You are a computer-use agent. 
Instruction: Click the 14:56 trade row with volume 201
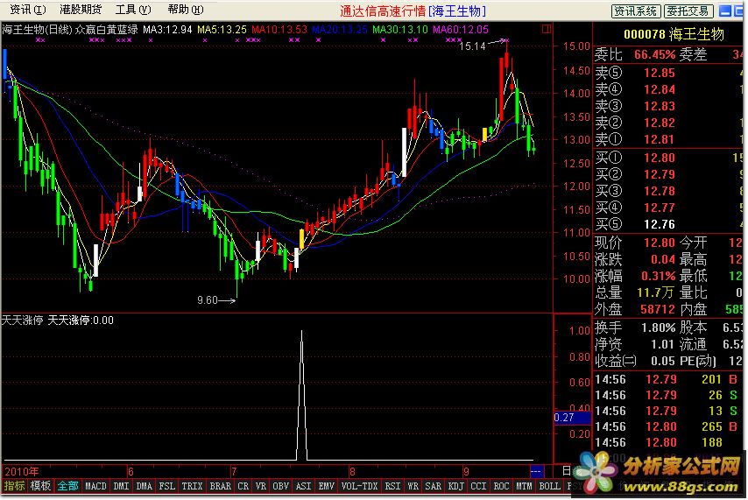tap(667, 379)
